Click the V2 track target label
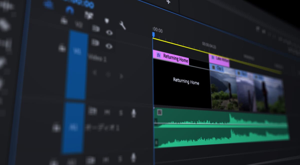Image resolution: width=300 pixels, height=165 pixels. click(79, 24)
